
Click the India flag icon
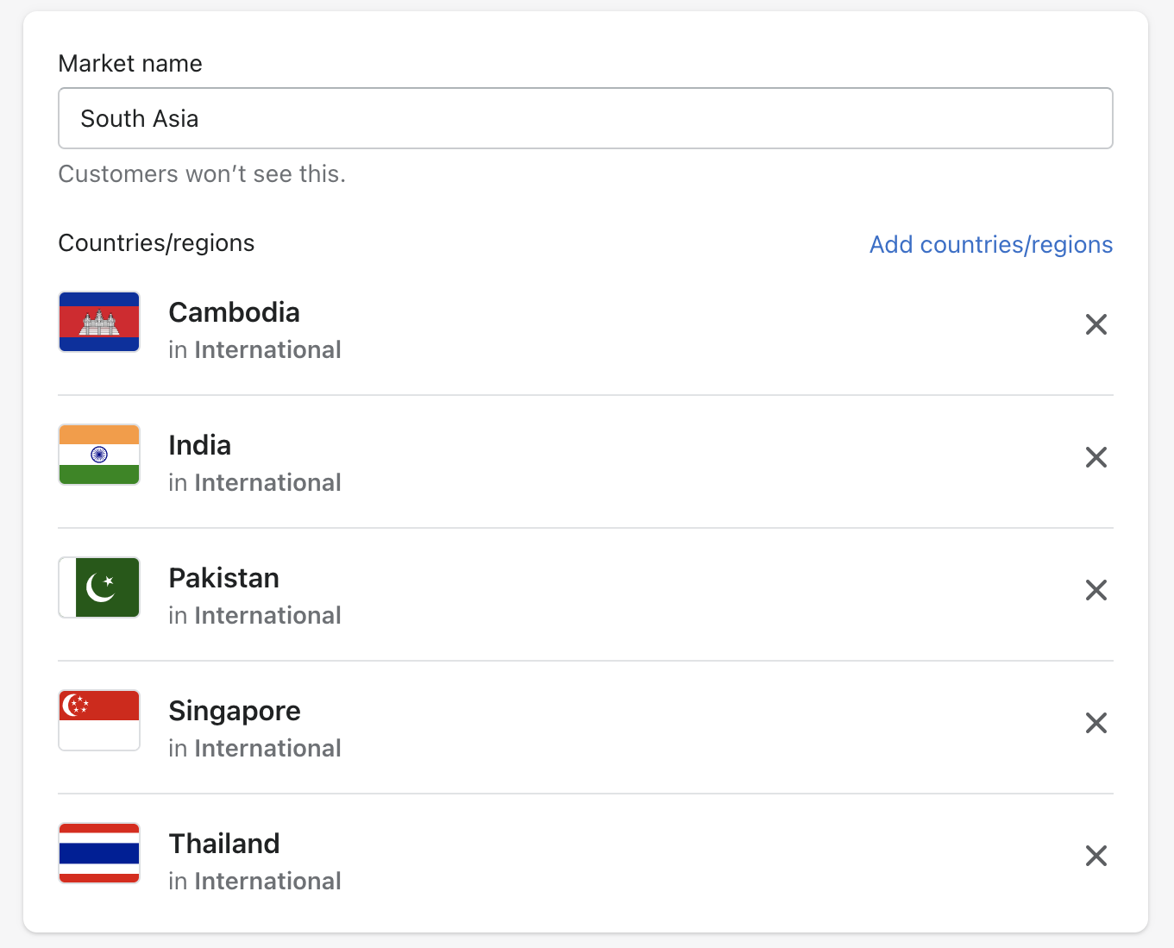click(98, 455)
